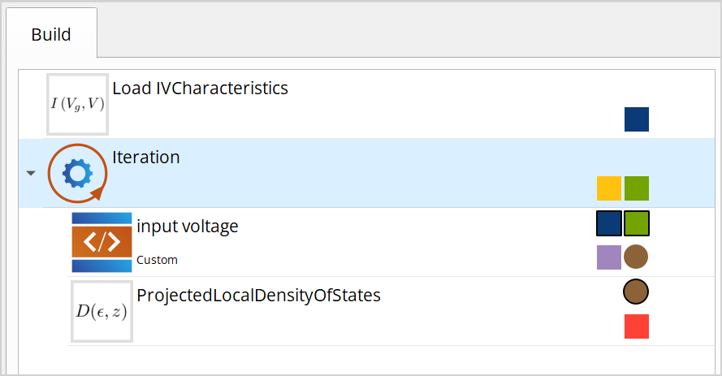Click the green square in Iteration row
The width and height of the screenshot is (722, 376).
pos(637,188)
